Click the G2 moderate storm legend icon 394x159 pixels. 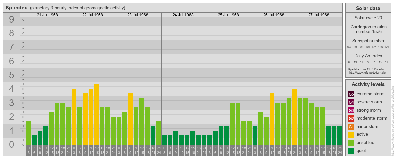[351, 119]
